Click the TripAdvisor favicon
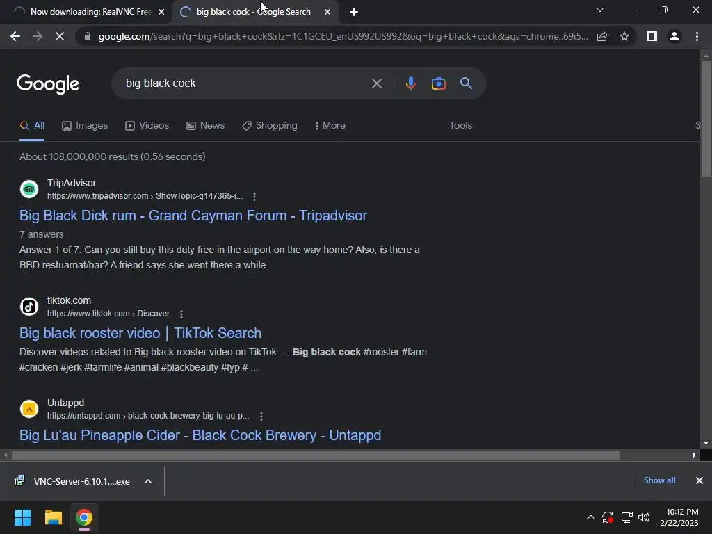712x534 pixels. 29,189
